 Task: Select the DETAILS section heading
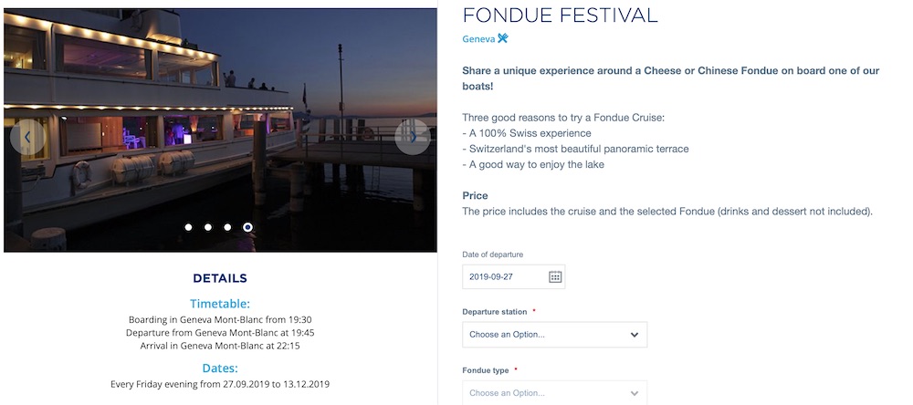click(x=220, y=278)
